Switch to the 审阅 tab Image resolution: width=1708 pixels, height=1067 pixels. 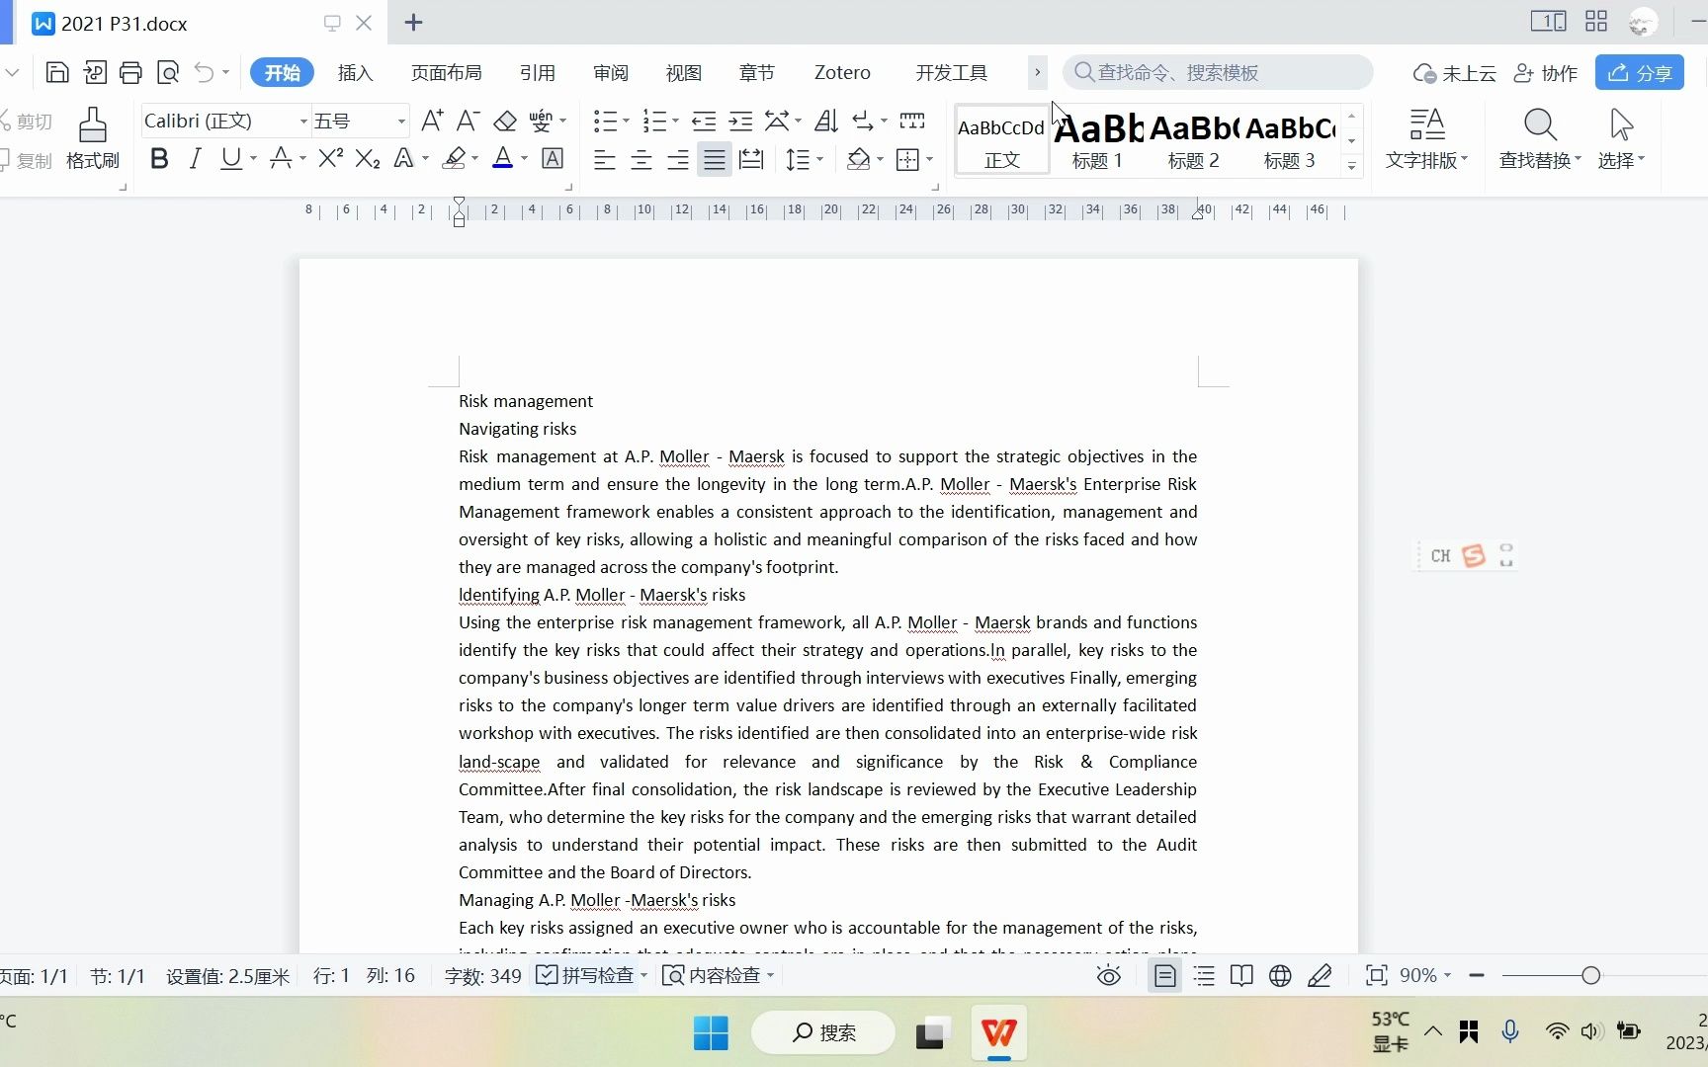coord(610,72)
